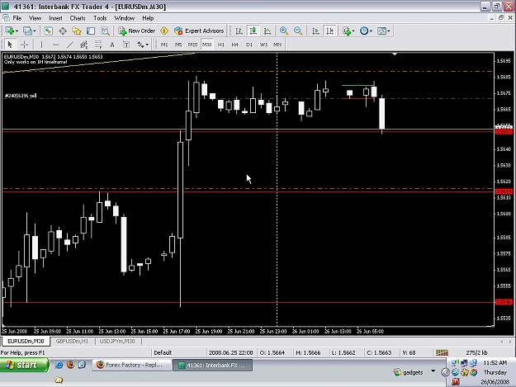Open the Periods clock icon

coord(363,31)
